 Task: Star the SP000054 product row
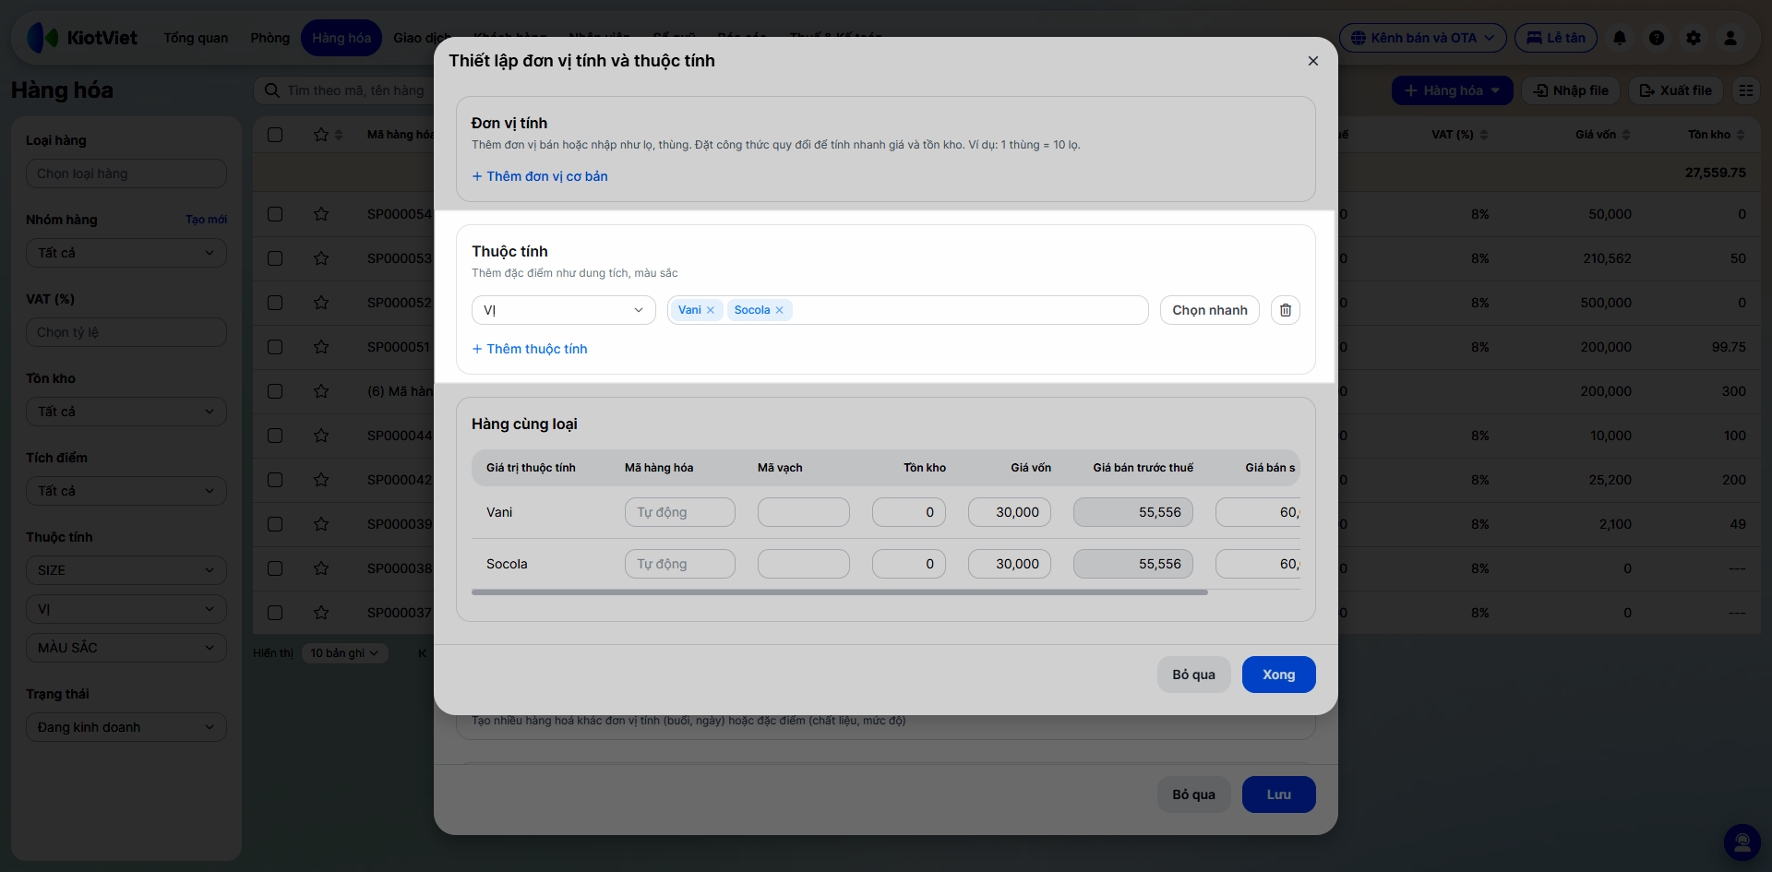click(321, 214)
